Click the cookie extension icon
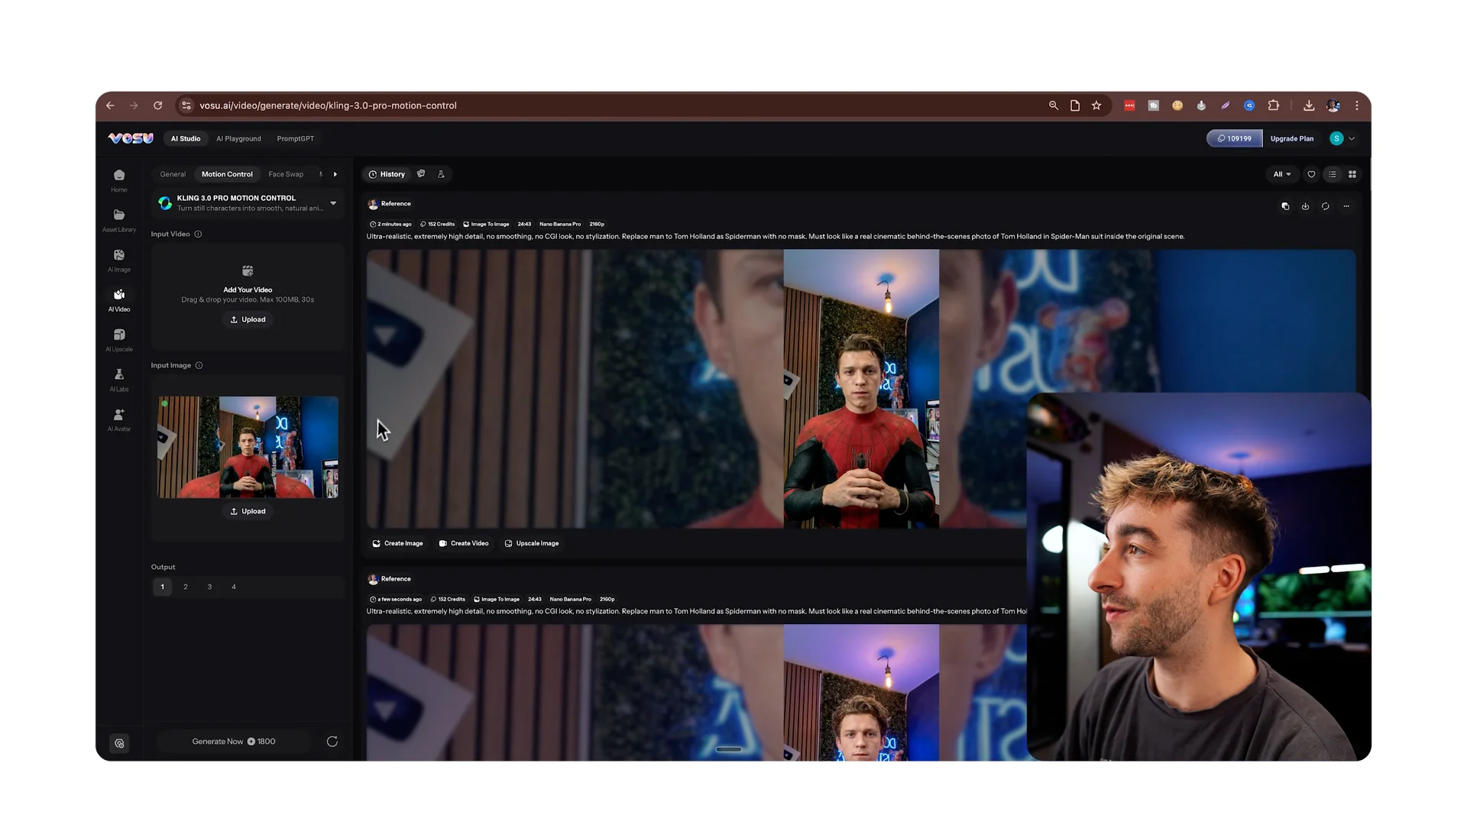Viewport: 1467px width, 825px height. click(x=1177, y=105)
